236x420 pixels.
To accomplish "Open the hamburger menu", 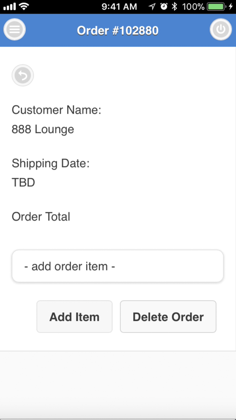I will tap(14, 29).
